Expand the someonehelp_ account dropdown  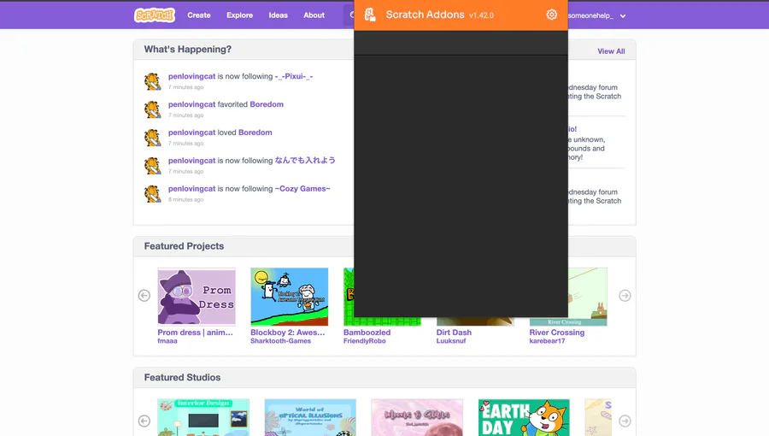[623, 15]
